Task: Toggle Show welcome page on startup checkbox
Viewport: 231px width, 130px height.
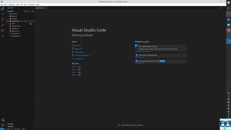Action: (x=119, y=125)
